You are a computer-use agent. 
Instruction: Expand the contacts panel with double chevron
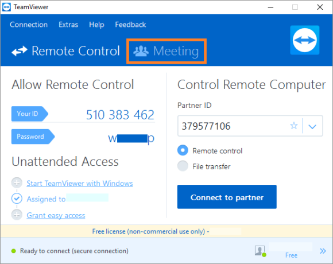(323, 251)
